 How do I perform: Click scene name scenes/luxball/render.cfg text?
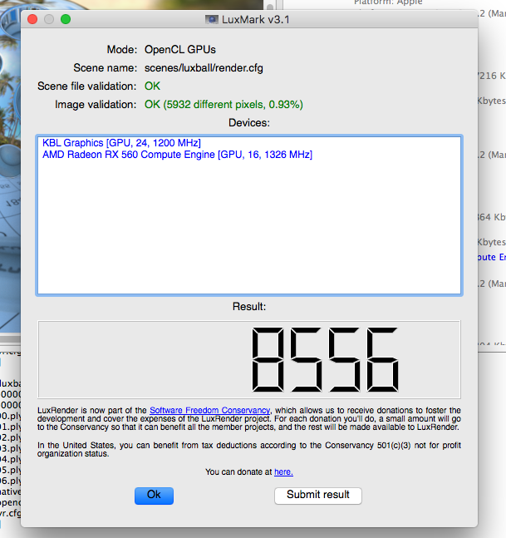pyautogui.click(x=204, y=68)
